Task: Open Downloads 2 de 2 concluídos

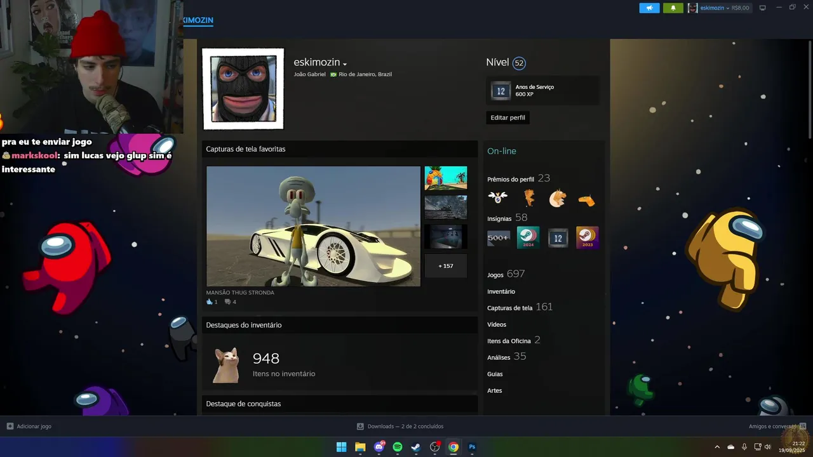Action: [x=400, y=427]
